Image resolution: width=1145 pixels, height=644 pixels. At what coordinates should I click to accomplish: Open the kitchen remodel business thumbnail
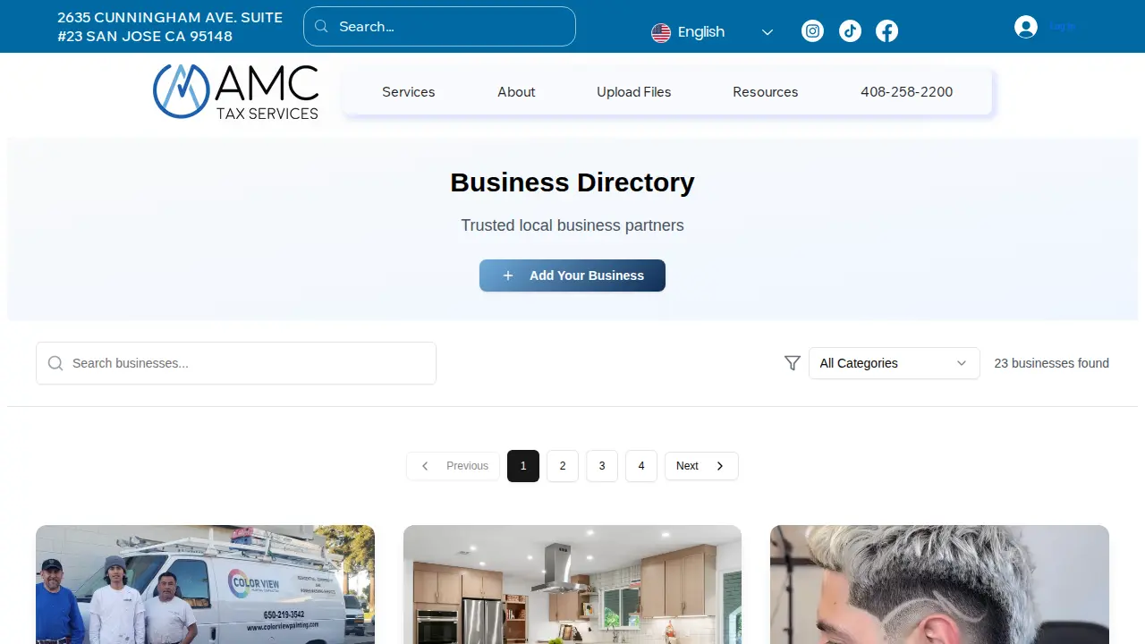pos(572,584)
